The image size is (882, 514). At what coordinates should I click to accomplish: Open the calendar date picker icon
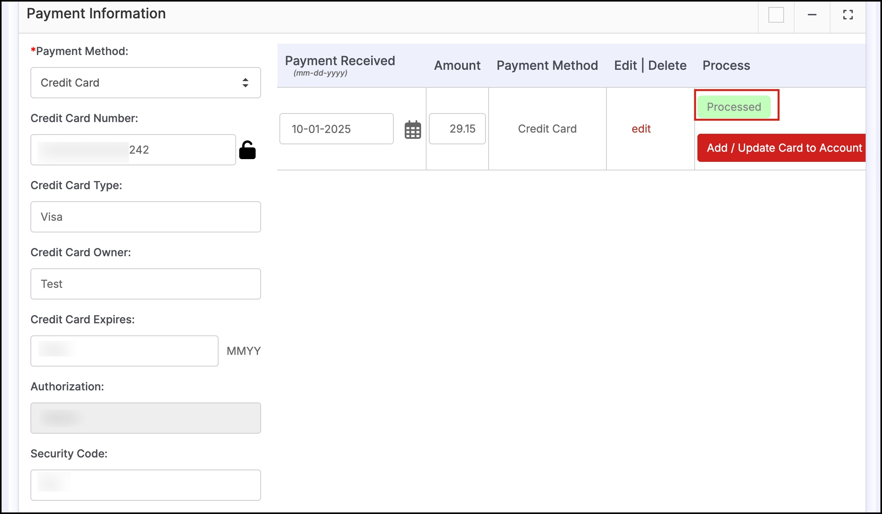pos(413,129)
